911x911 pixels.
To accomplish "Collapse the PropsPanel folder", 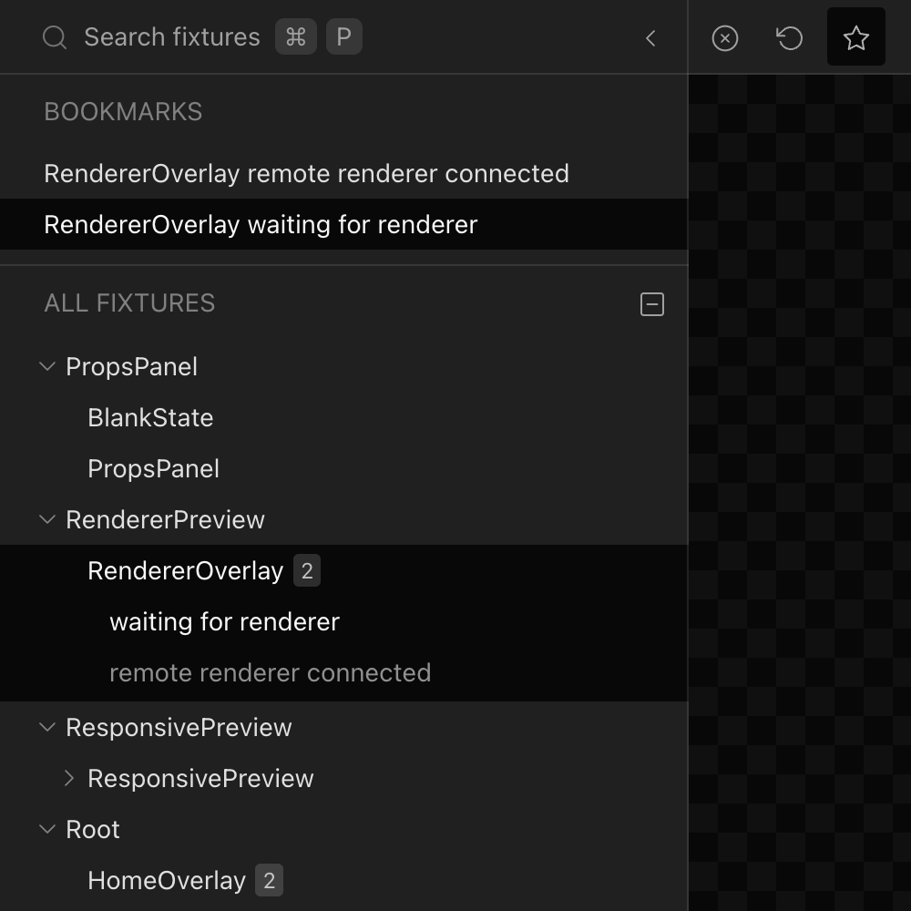I will tap(47, 367).
